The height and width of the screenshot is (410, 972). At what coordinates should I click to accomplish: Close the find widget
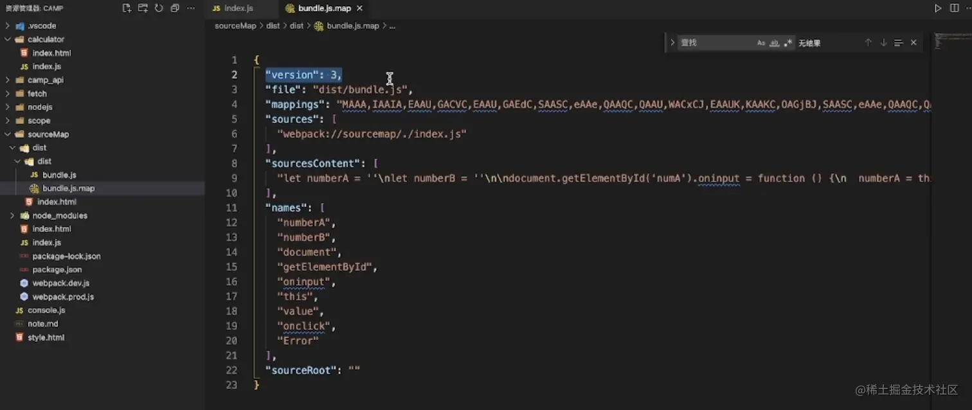914,42
